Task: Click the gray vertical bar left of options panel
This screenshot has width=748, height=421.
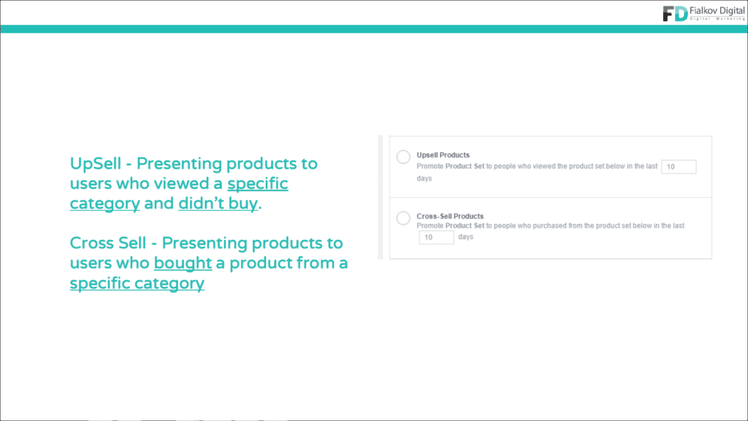Action: point(380,197)
